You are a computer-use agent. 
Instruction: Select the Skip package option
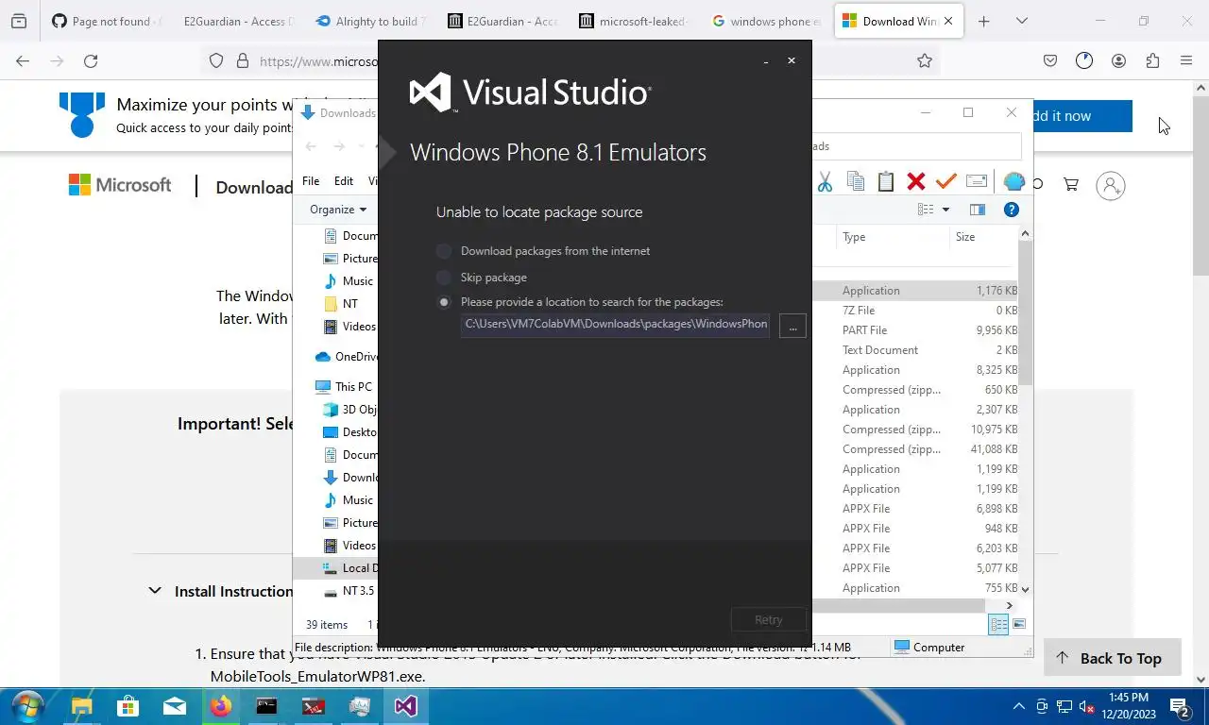[444, 278]
